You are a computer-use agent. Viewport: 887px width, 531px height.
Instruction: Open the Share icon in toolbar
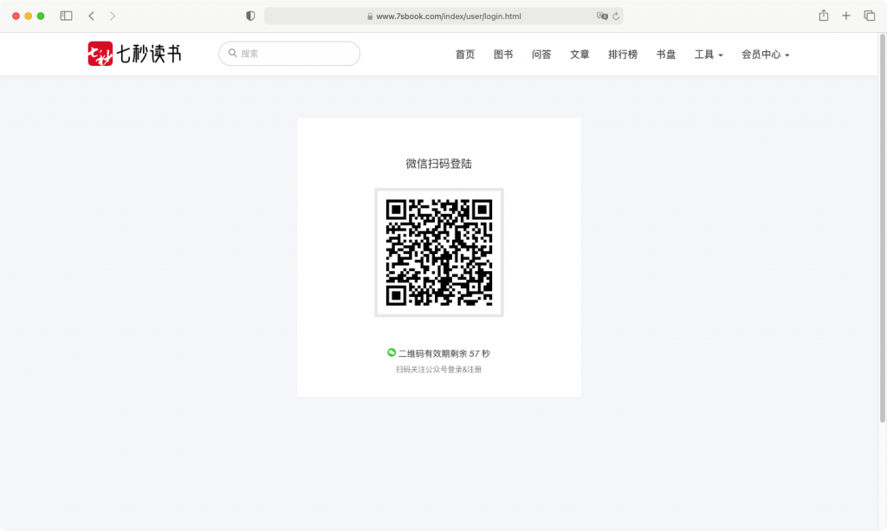click(x=824, y=16)
